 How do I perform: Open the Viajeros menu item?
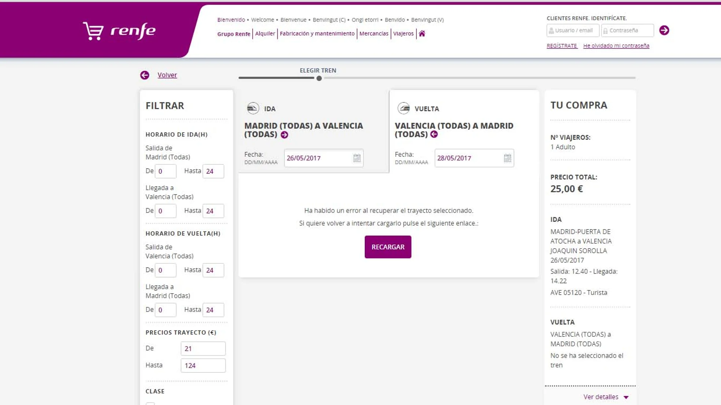point(403,33)
